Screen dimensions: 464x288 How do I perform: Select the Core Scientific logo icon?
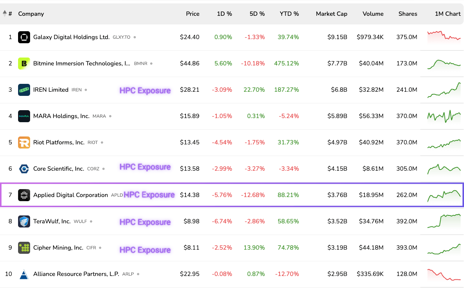(x=24, y=168)
